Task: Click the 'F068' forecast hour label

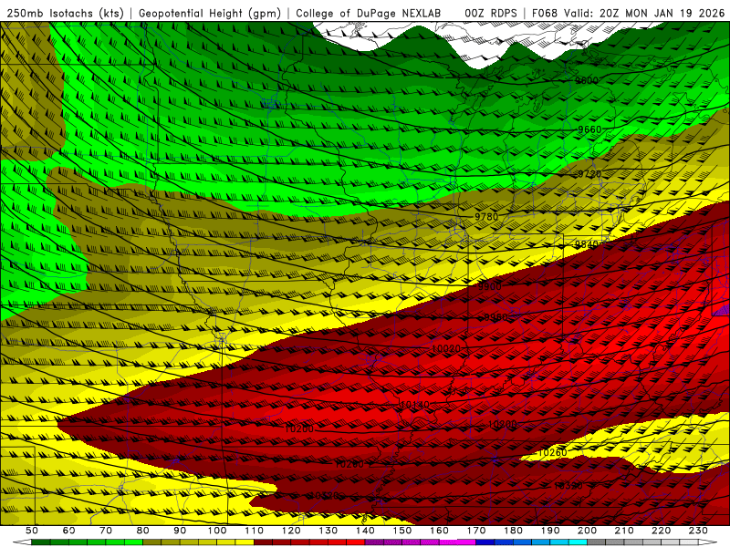Action: pos(544,13)
